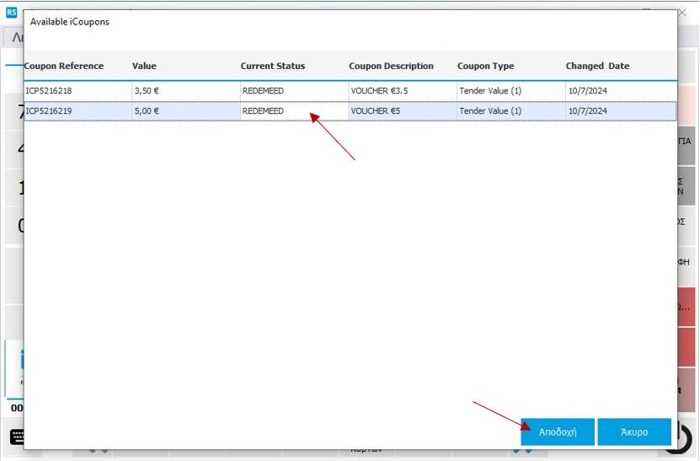Sort by Coupon Type column header

pos(485,66)
